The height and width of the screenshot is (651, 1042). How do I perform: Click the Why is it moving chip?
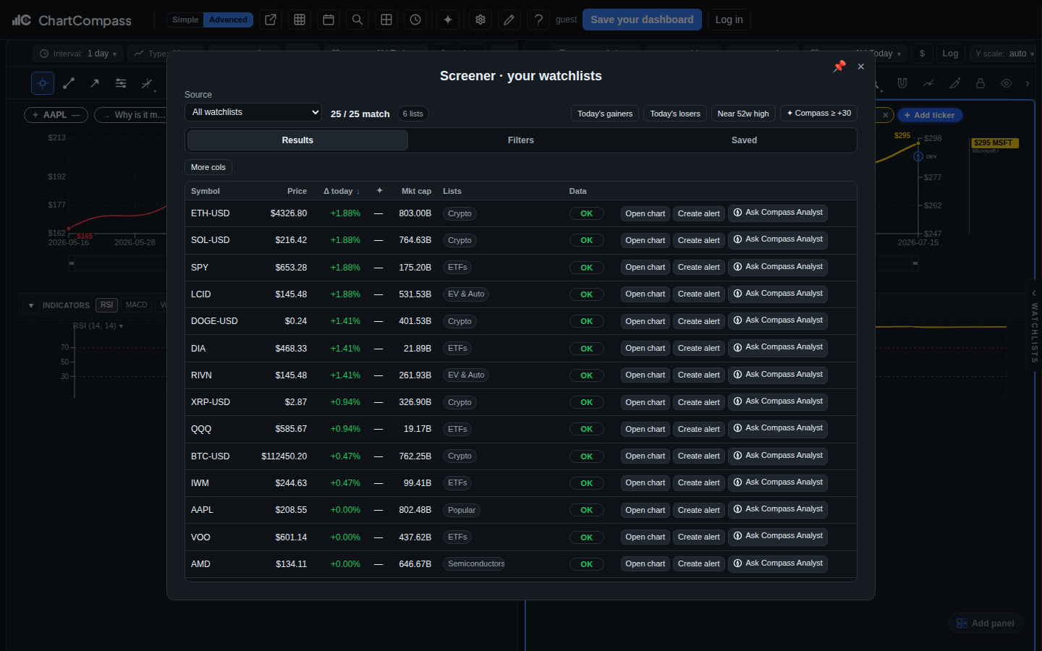coord(132,115)
